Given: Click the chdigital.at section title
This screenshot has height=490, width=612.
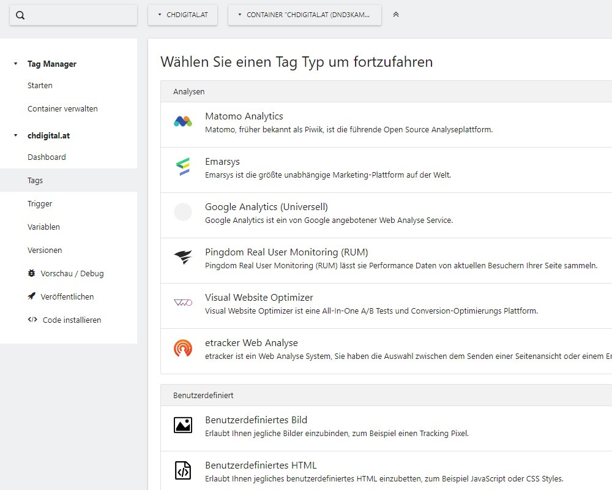Looking at the screenshot, I should point(48,135).
